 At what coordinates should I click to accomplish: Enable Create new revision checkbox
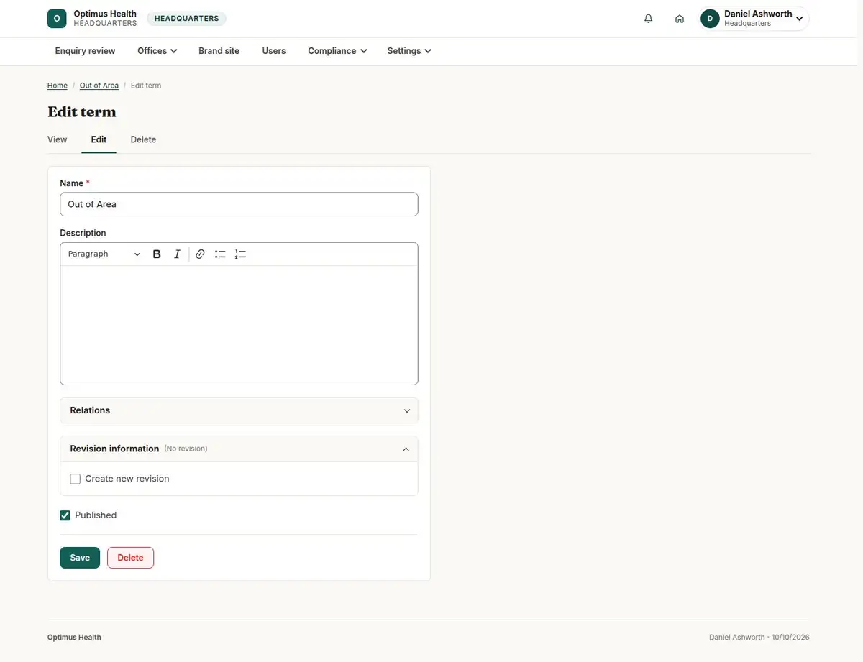(x=76, y=479)
